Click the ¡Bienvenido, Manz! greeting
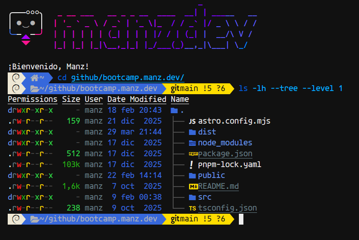This screenshot has width=359, height=240. coord(49,67)
